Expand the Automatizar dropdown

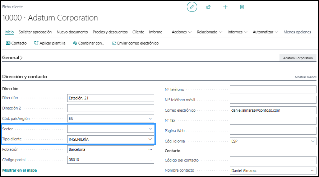pyautogui.click(x=265, y=32)
